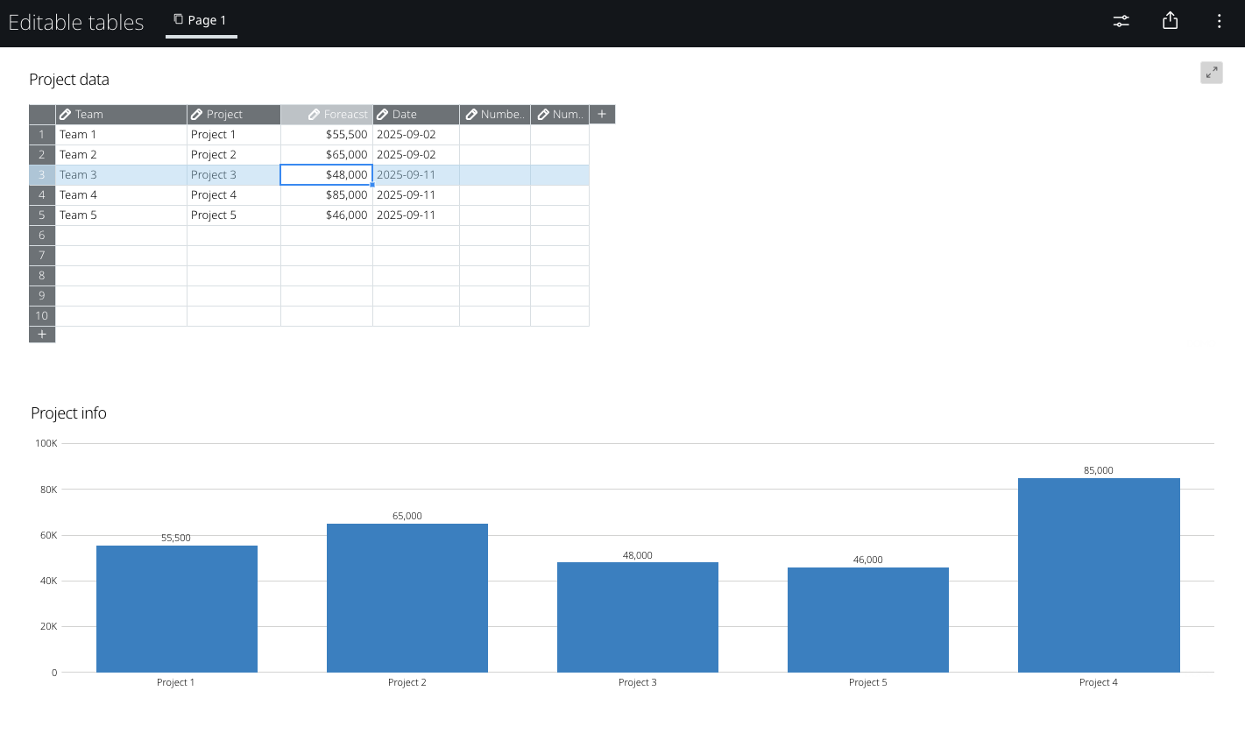Click the 85,000 data label on chart
The image size is (1245, 733).
(1099, 470)
